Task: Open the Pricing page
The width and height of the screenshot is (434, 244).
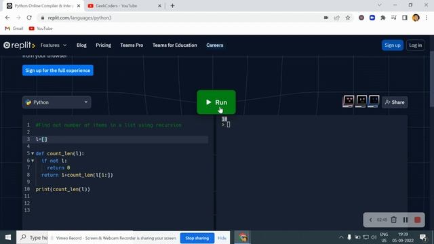Action: pyautogui.click(x=103, y=45)
